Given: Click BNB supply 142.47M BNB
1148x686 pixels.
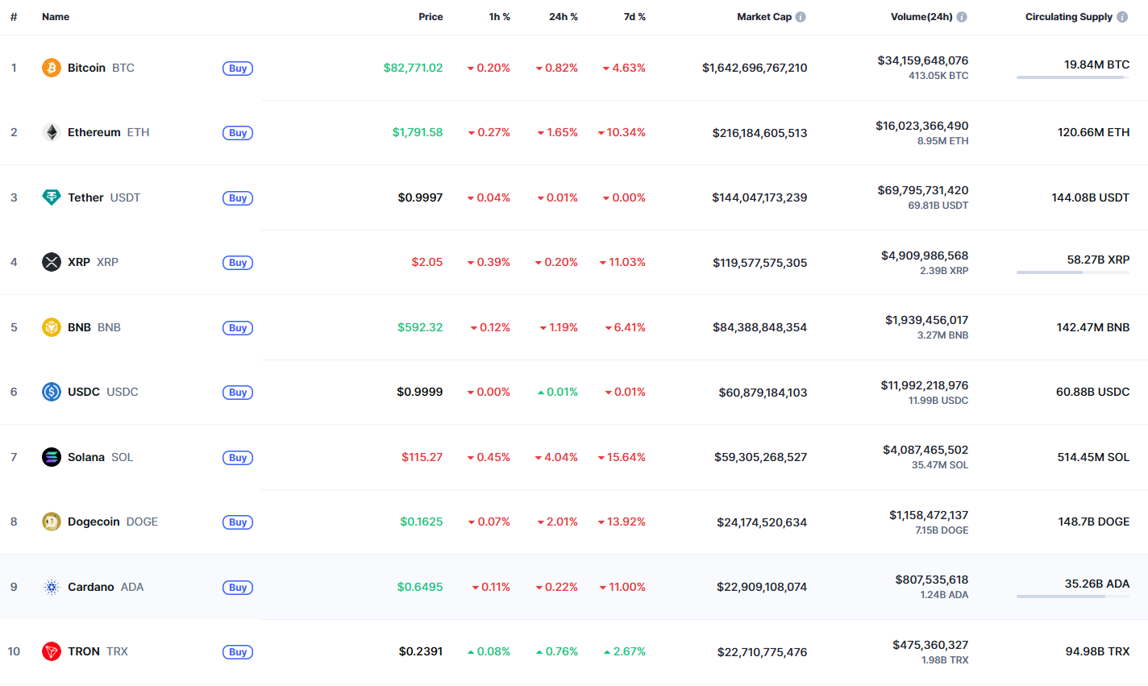Looking at the screenshot, I should 1093,327.
